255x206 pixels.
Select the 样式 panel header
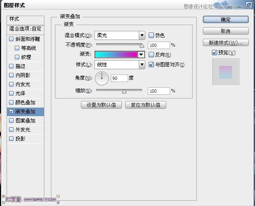pyautogui.click(x=25, y=19)
